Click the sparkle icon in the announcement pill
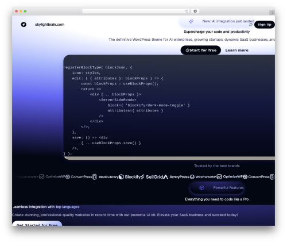Image resolution: width=287 pixels, height=243 pixels. (x=191, y=21)
